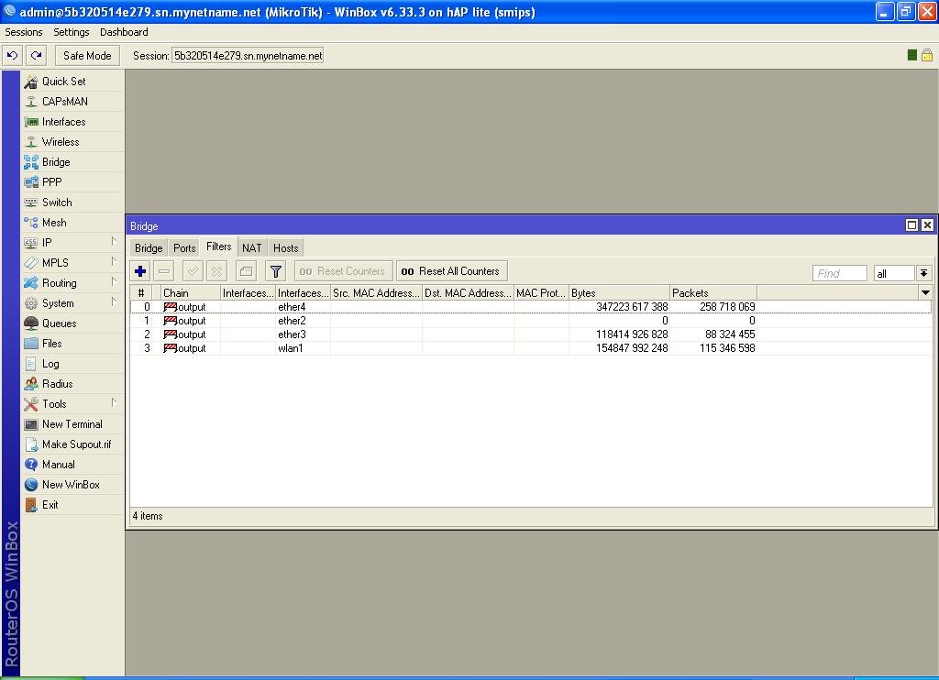The height and width of the screenshot is (680, 939).
Task: Open the Radius section
Action: pyautogui.click(x=72, y=384)
